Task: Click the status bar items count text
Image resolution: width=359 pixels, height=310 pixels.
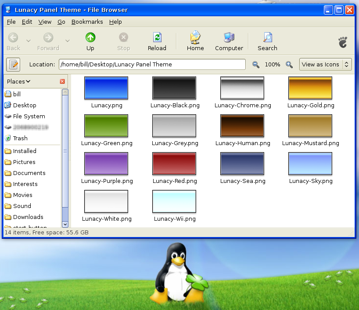Action: (x=47, y=233)
